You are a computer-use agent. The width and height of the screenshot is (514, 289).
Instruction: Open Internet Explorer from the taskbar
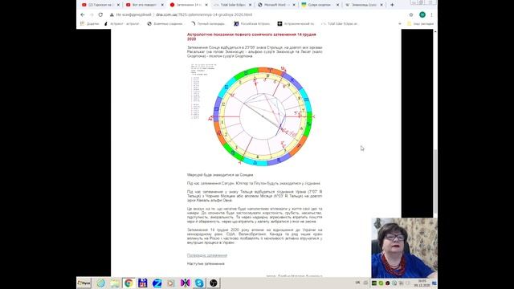(x=100, y=283)
